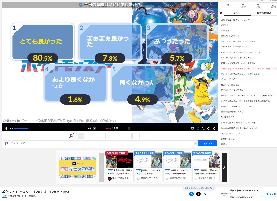The width and height of the screenshot is (277, 201).
Task: Click the poll option 良くなかった
Action: pos(143,83)
